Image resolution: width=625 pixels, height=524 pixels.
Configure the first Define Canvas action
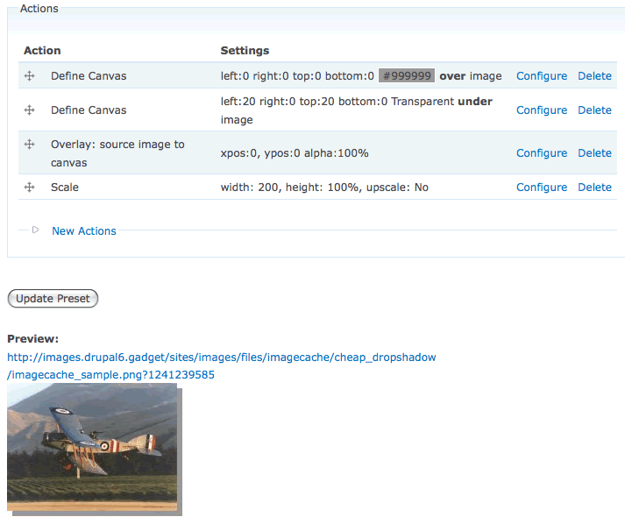541,76
